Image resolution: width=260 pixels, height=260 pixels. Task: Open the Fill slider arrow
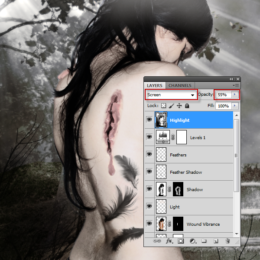tap(234, 106)
